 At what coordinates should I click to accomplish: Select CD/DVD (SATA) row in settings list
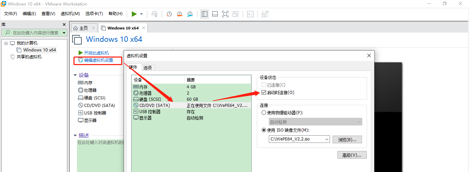click(191, 106)
